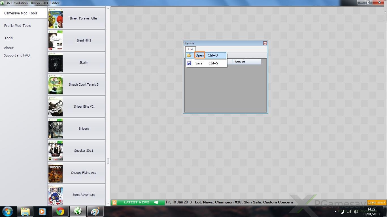The image size is (387, 217).
Task: Click the volume speaker tray icon
Action: click(x=356, y=212)
